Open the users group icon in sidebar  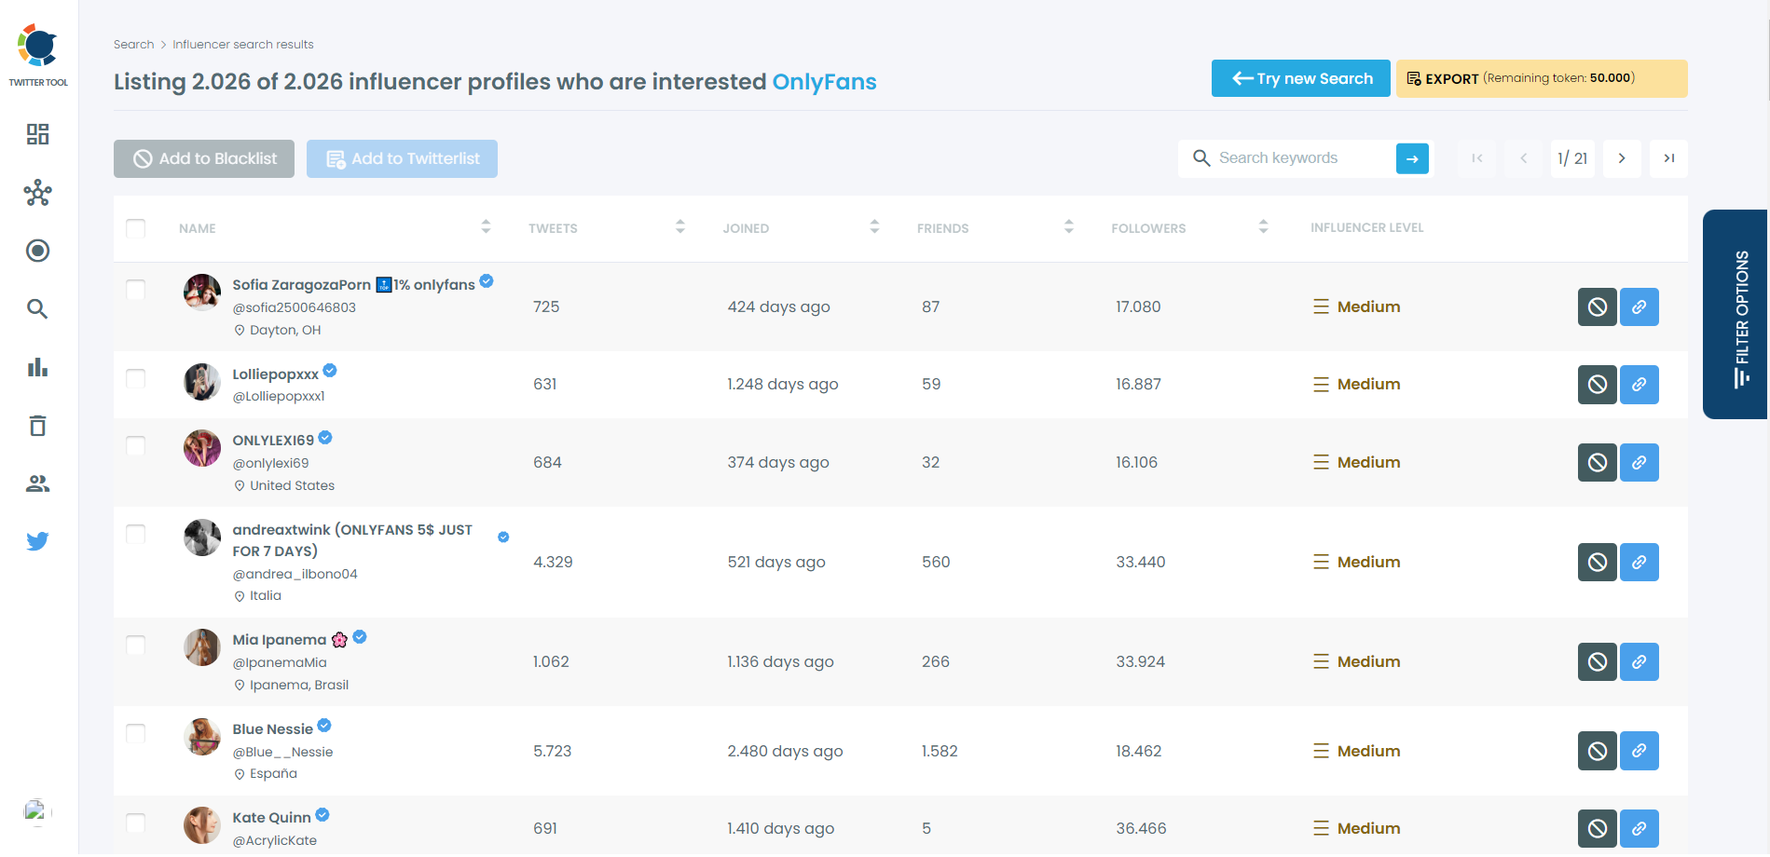click(37, 483)
